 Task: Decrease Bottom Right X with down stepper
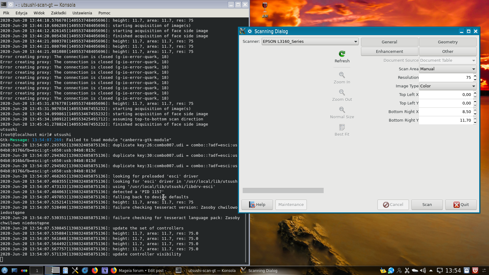pos(475,114)
